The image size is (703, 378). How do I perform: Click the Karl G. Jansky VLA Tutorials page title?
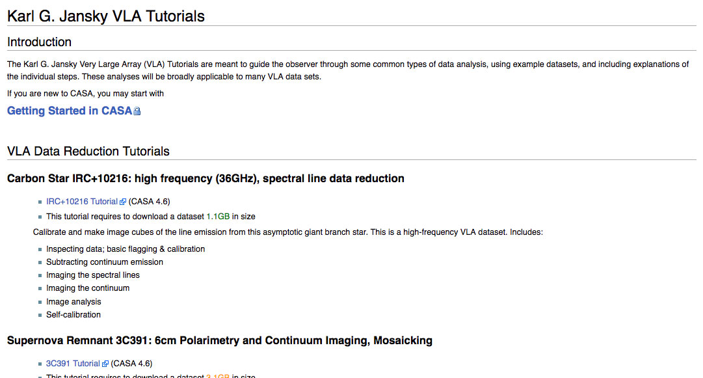pyautogui.click(x=106, y=16)
